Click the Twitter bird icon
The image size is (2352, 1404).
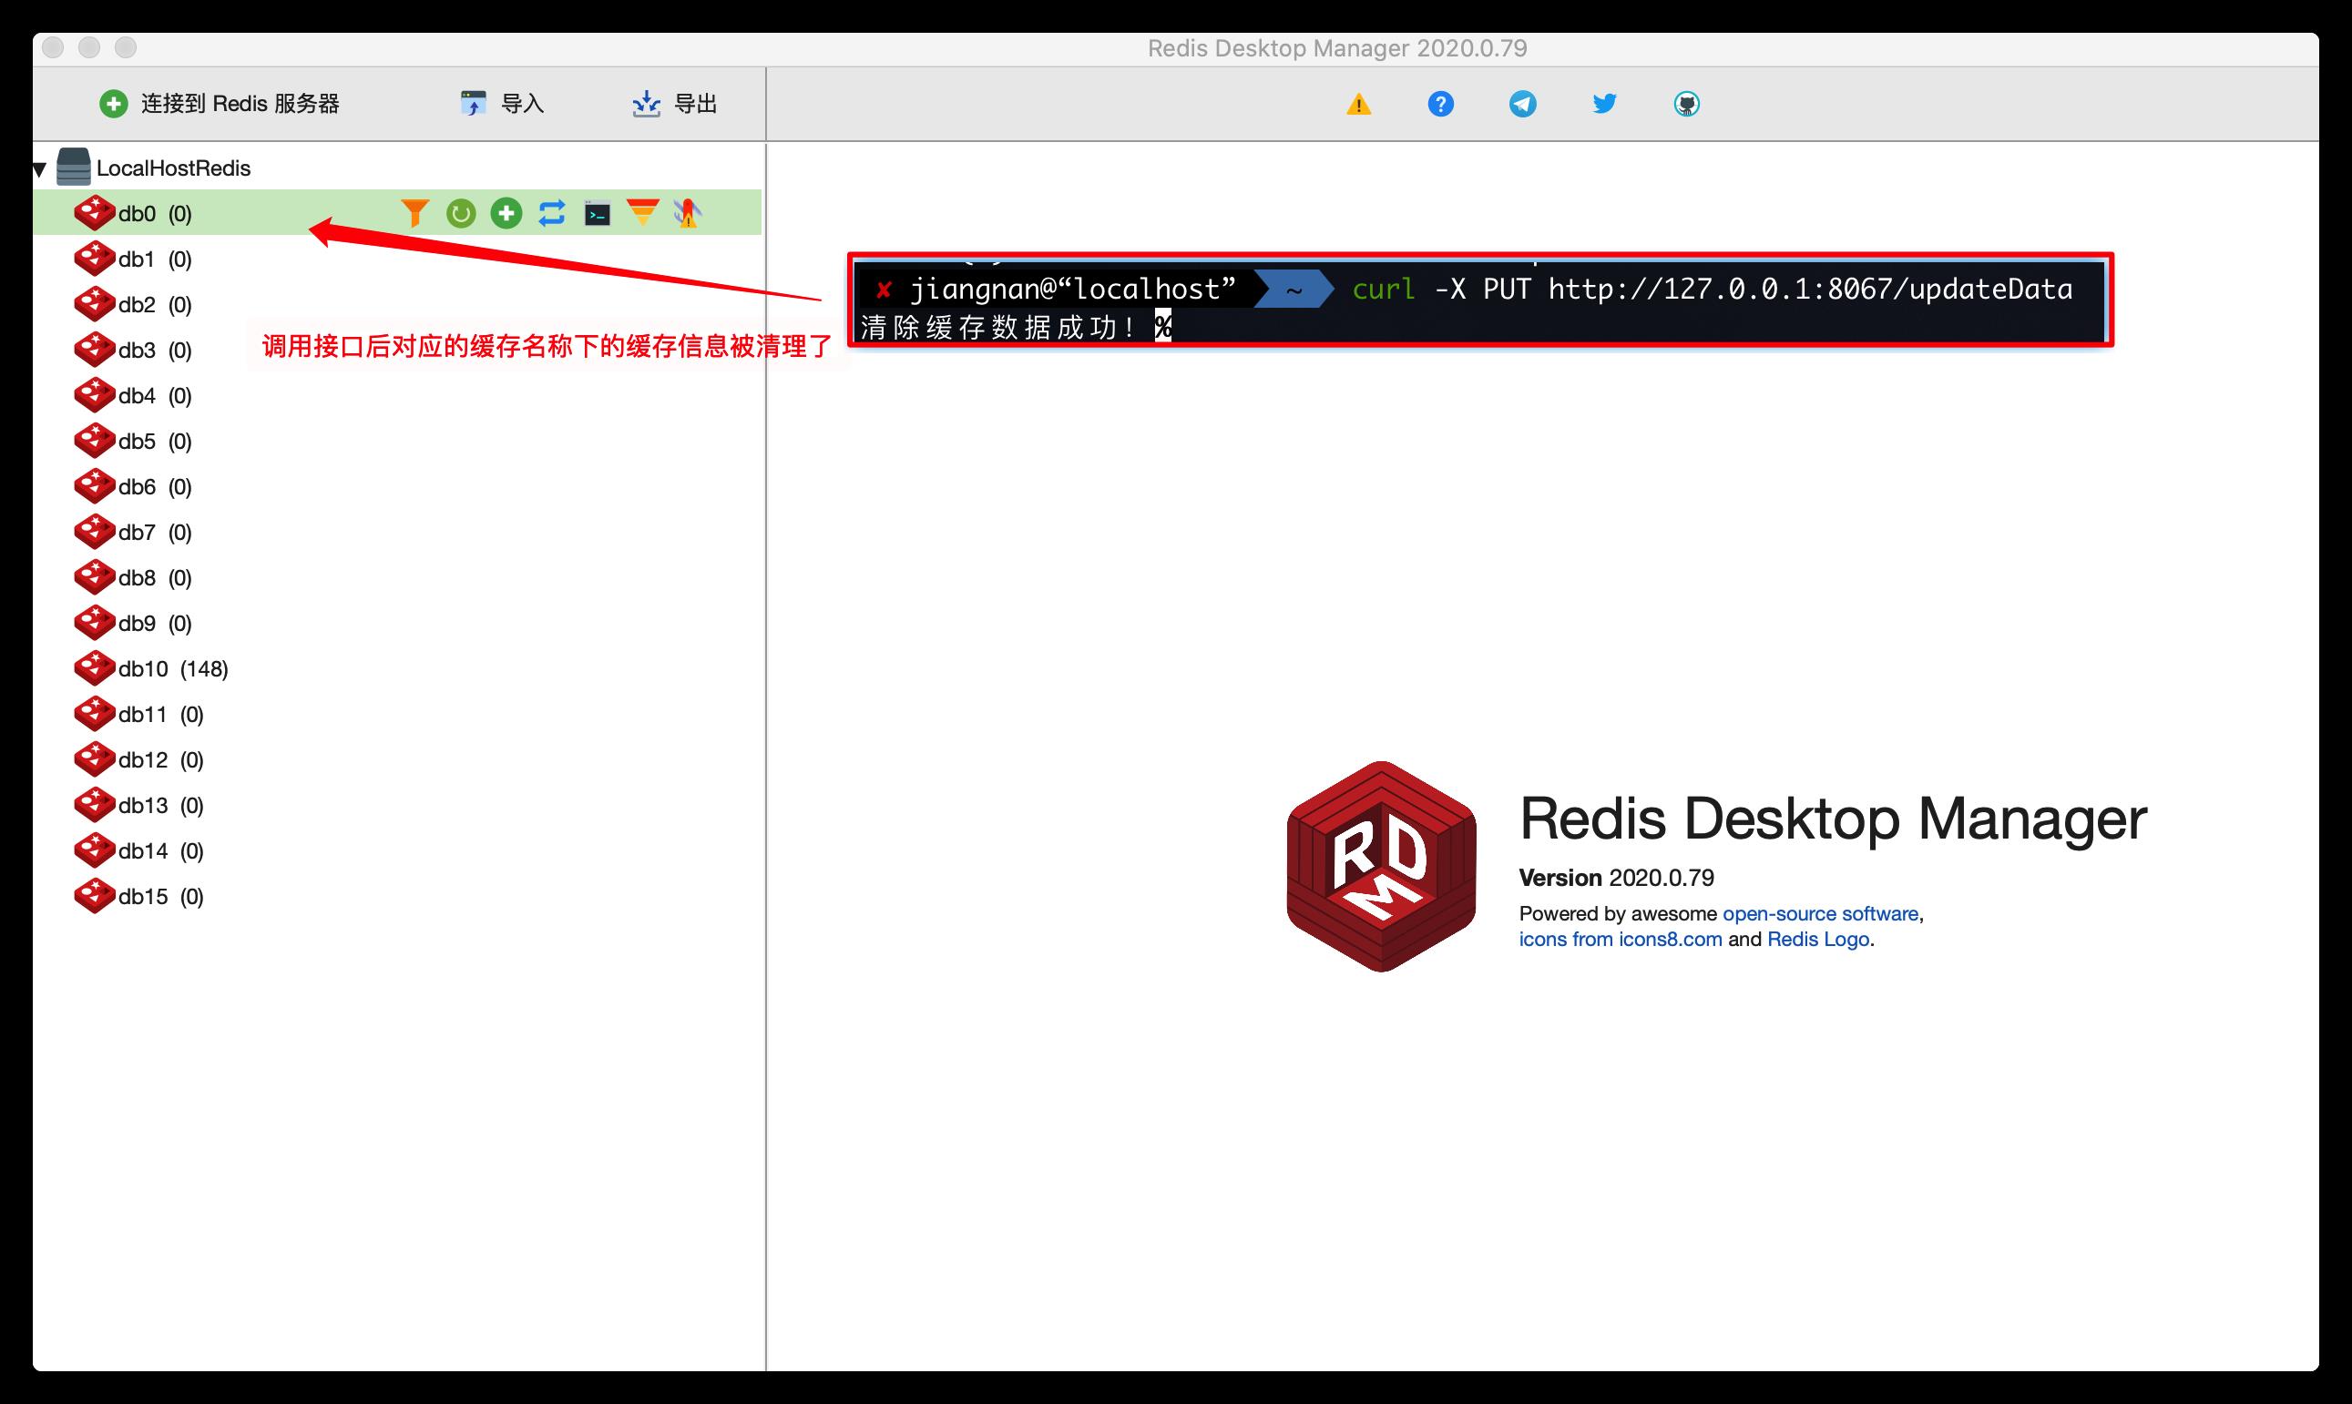pyautogui.click(x=1604, y=103)
